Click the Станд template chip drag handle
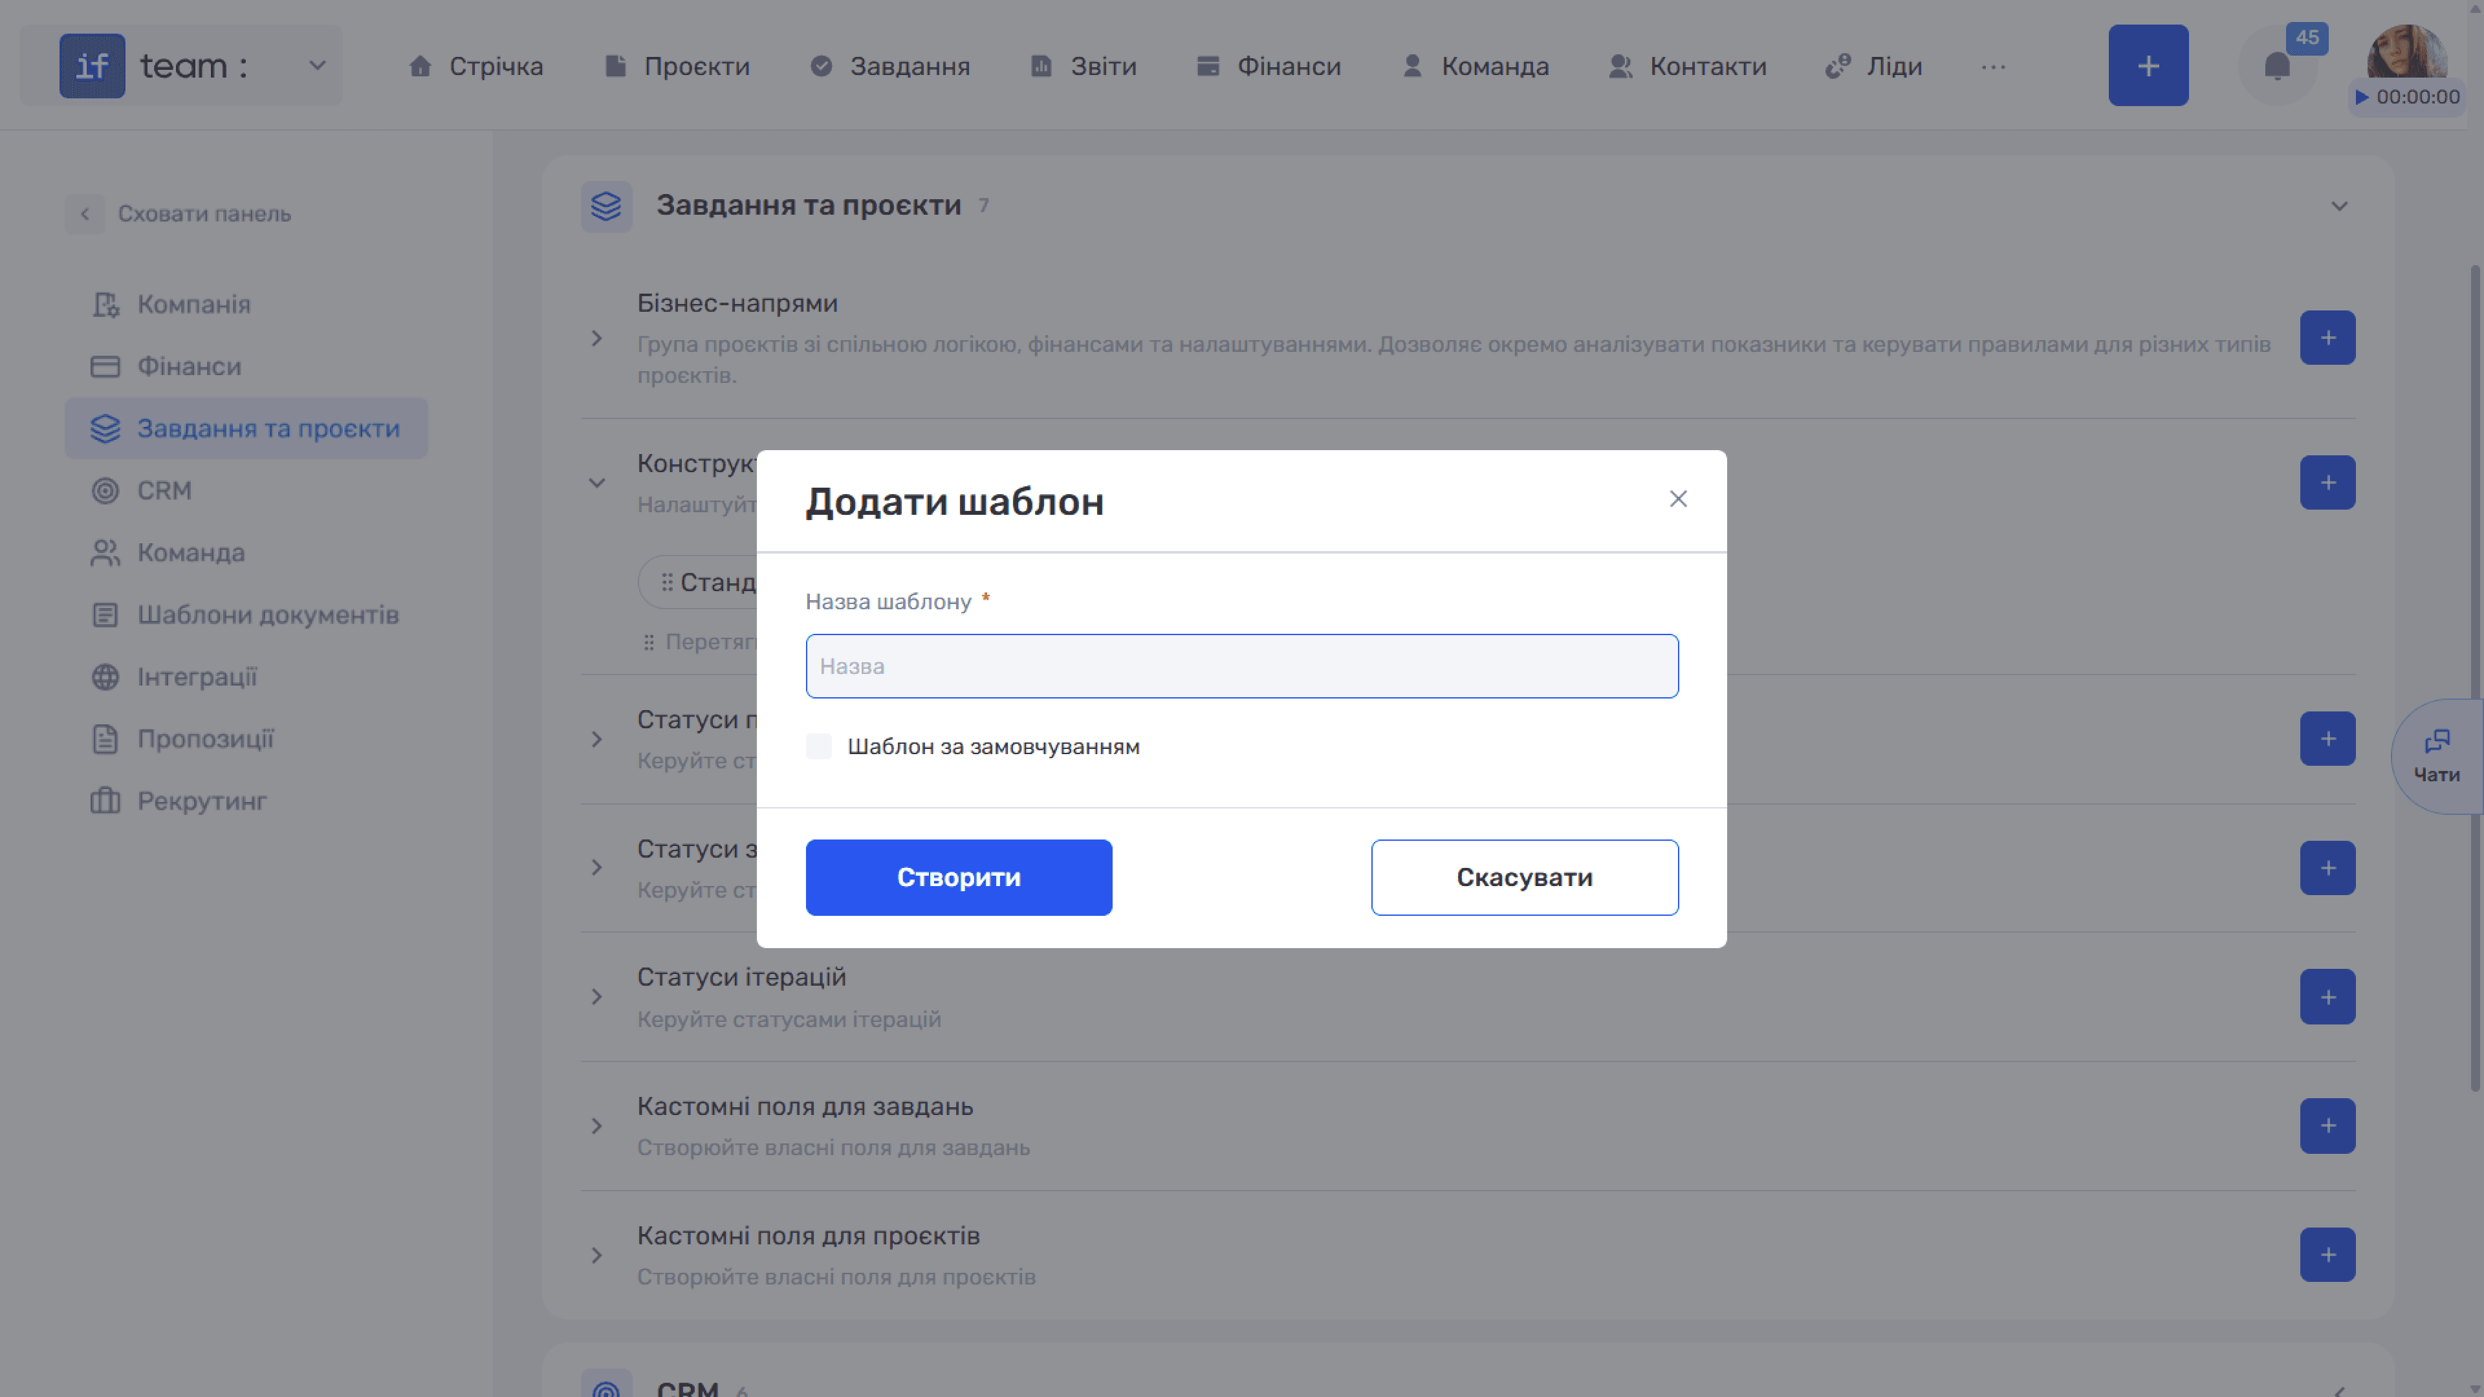Viewport: 2484px width, 1397px height. [x=666, y=582]
